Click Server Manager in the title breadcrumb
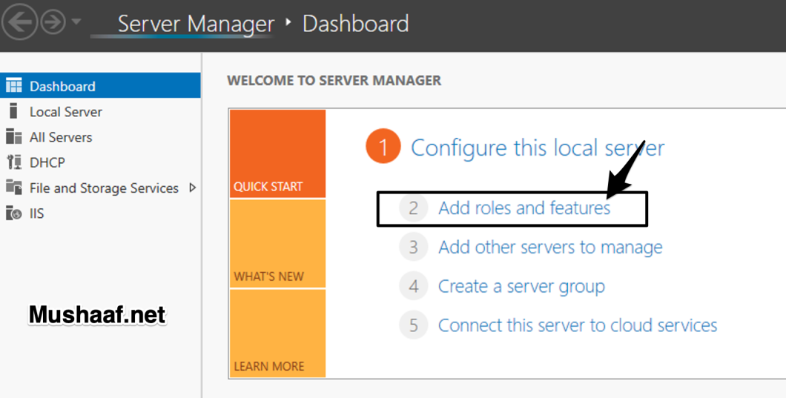This screenshot has width=786, height=398. [x=195, y=24]
